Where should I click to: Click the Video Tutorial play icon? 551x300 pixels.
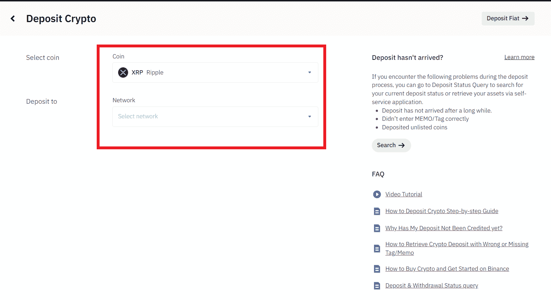click(377, 194)
